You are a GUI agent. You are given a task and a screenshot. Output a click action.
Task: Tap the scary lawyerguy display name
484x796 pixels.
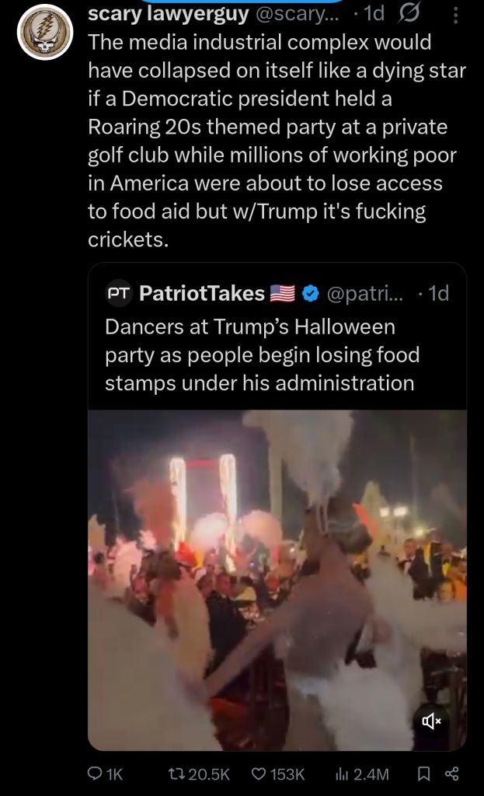click(x=168, y=14)
